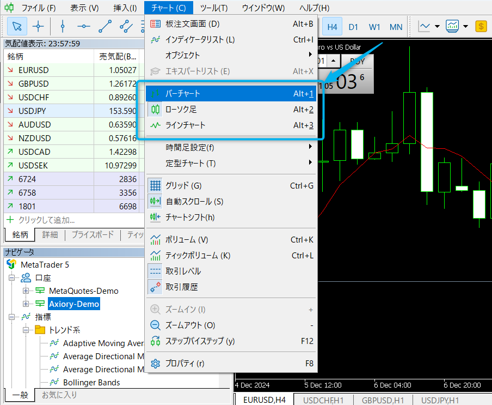Select the trendline drawing tool
Viewport: 492px width, 405px height.
click(x=105, y=26)
